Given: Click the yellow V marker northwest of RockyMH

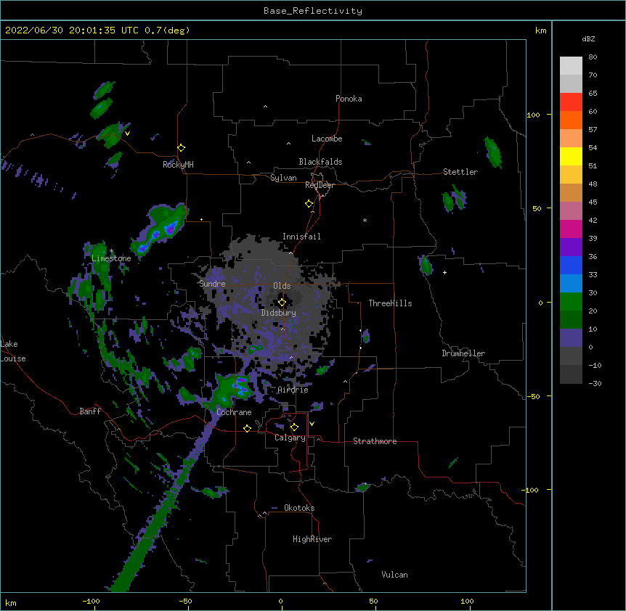Looking at the screenshot, I should (x=127, y=134).
